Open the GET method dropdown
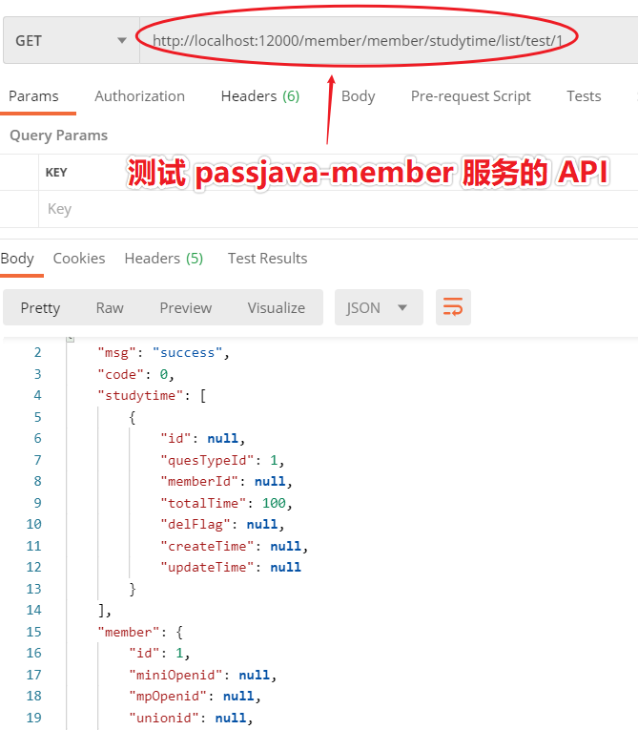The height and width of the screenshot is (730, 638). [71, 41]
